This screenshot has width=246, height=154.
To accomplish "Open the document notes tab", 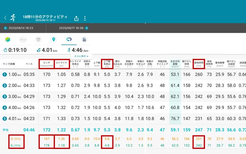I will [x=84, y=40].
